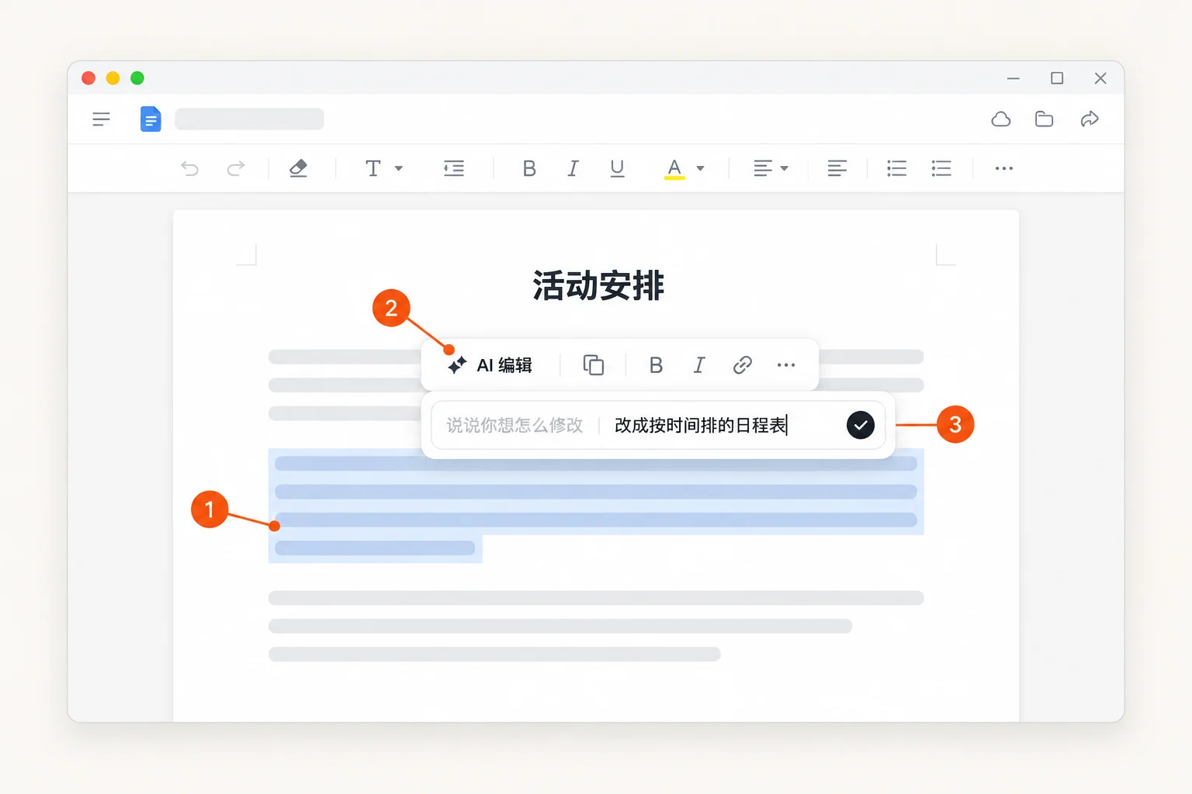Click the red macOS close dot
This screenshot has height=794, width=1192.
point(88,78)
